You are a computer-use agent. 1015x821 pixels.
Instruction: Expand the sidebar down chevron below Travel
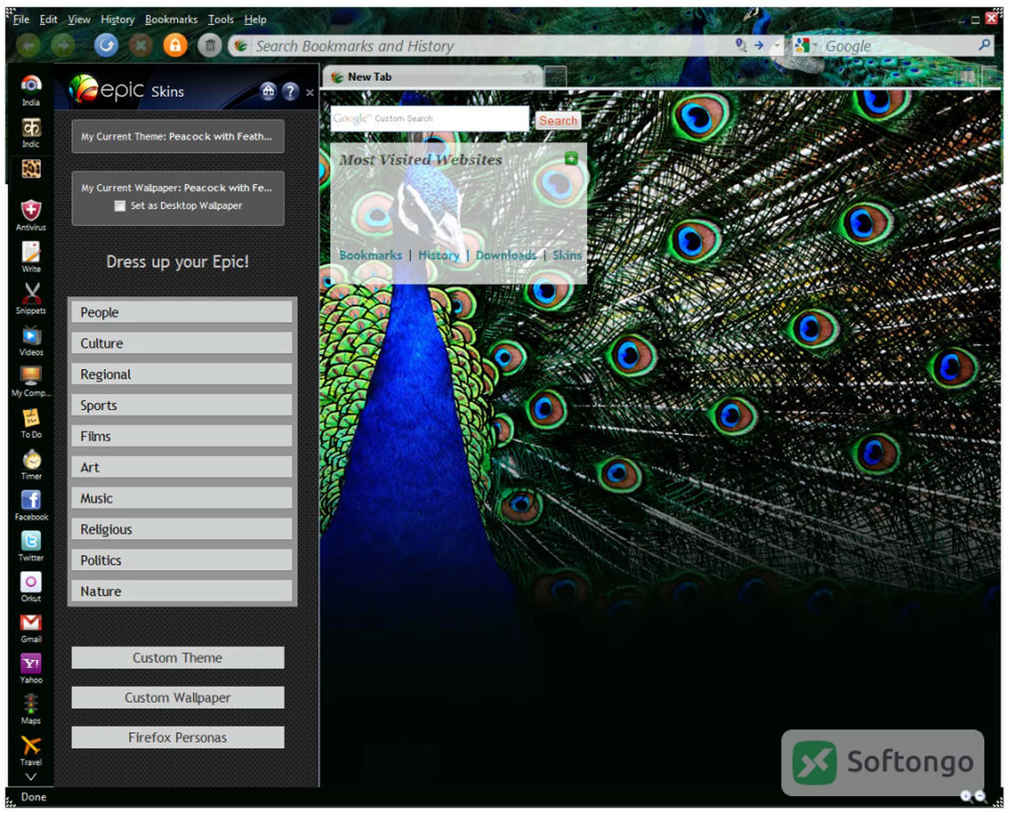tap(31, 777)
